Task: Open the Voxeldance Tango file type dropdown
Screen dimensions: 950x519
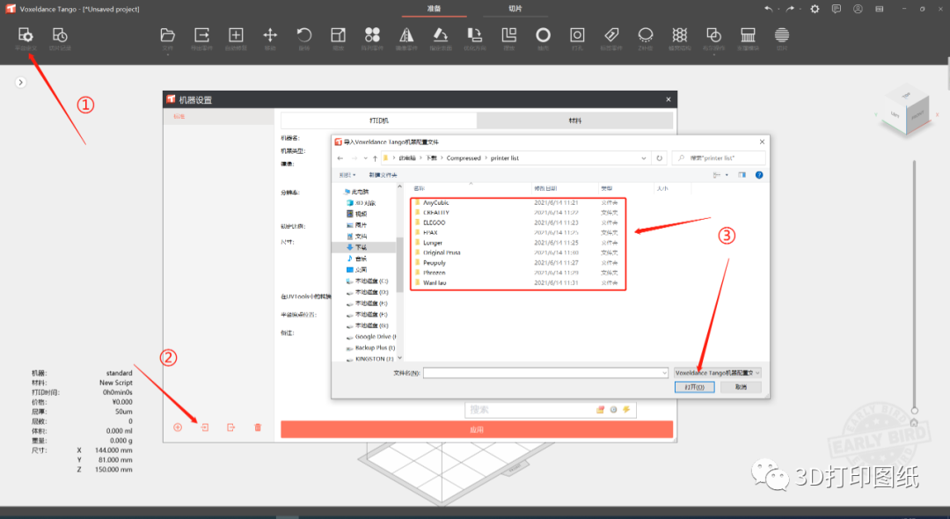Action: click(718, 373)
